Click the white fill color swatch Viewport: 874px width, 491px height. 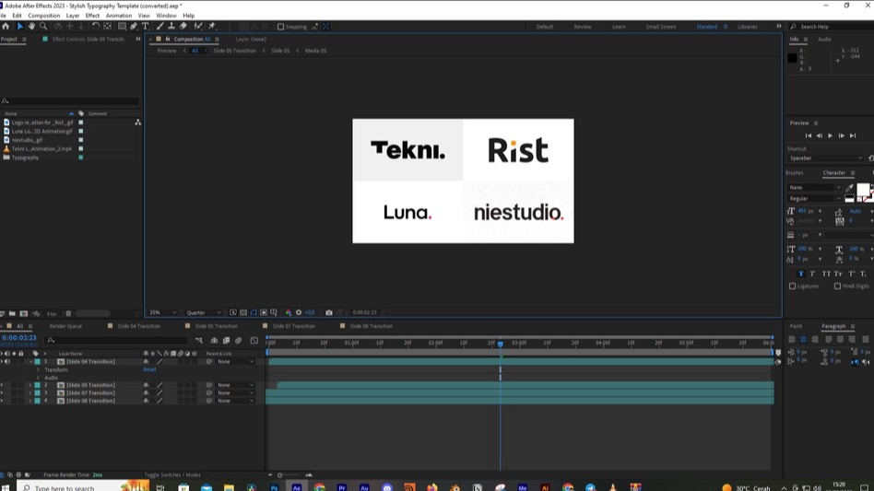click(x=862, y=190)
